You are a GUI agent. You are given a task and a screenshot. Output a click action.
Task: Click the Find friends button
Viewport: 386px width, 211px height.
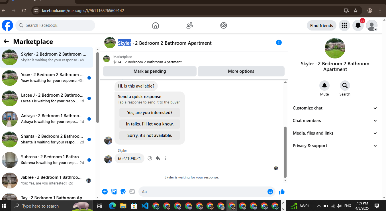point(322,25)
